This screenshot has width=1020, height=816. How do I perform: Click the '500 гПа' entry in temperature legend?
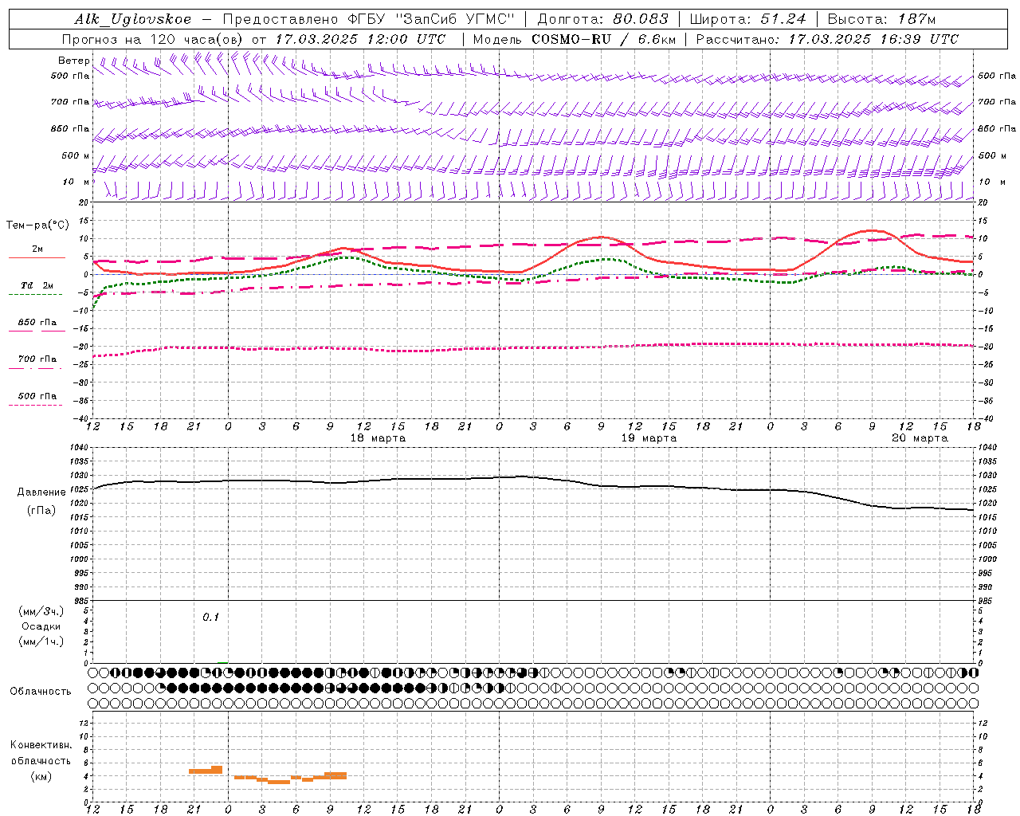[x=37, y=396]
